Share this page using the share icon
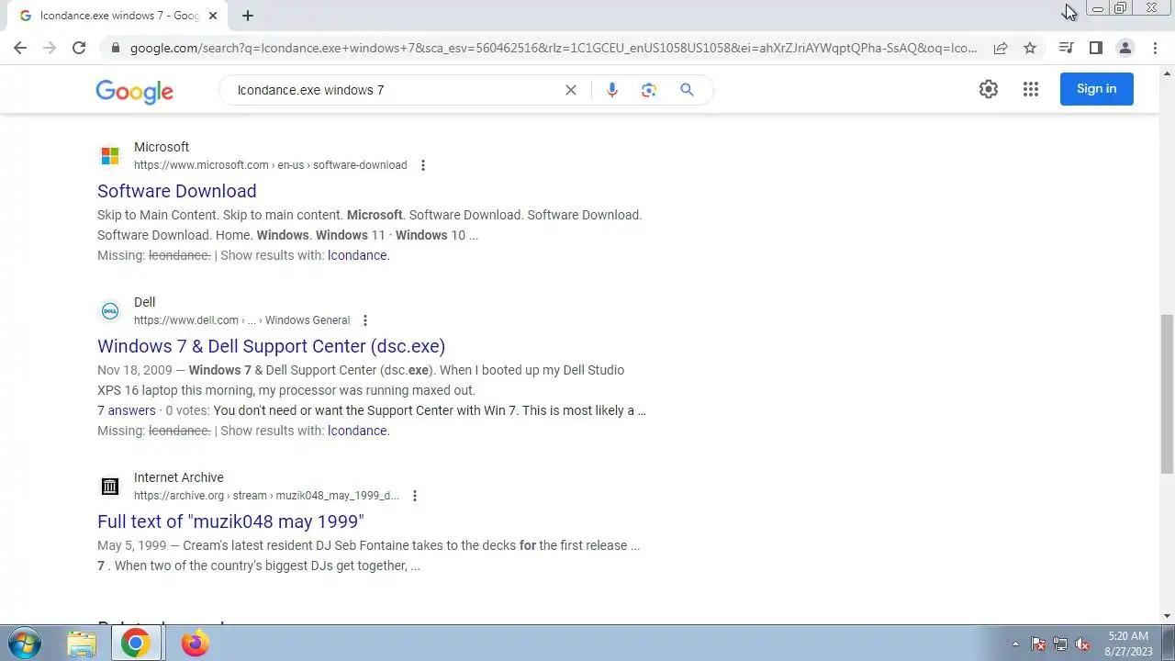 coord(1001,48)
